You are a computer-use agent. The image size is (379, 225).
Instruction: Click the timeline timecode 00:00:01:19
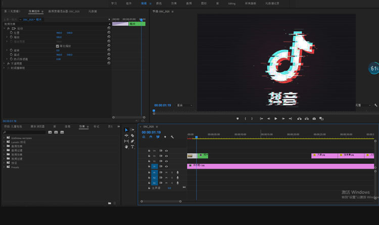click(x=151, y=132)
